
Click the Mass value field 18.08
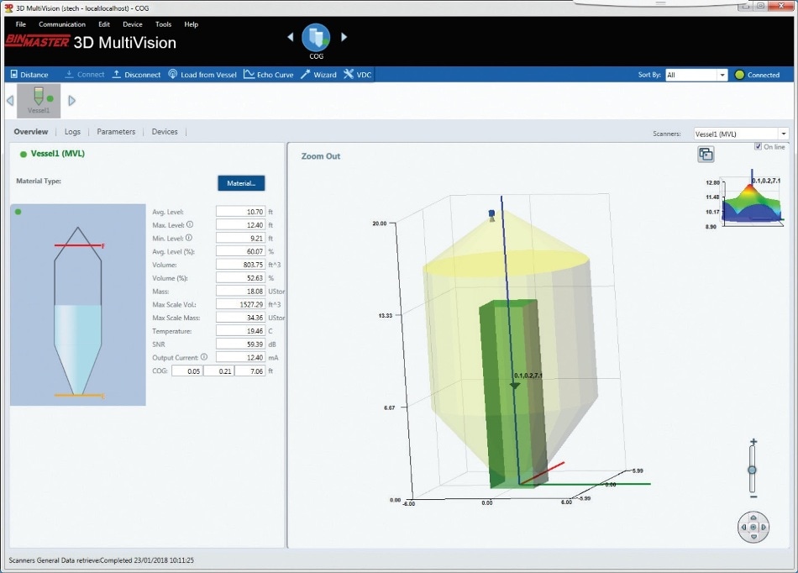241,291
